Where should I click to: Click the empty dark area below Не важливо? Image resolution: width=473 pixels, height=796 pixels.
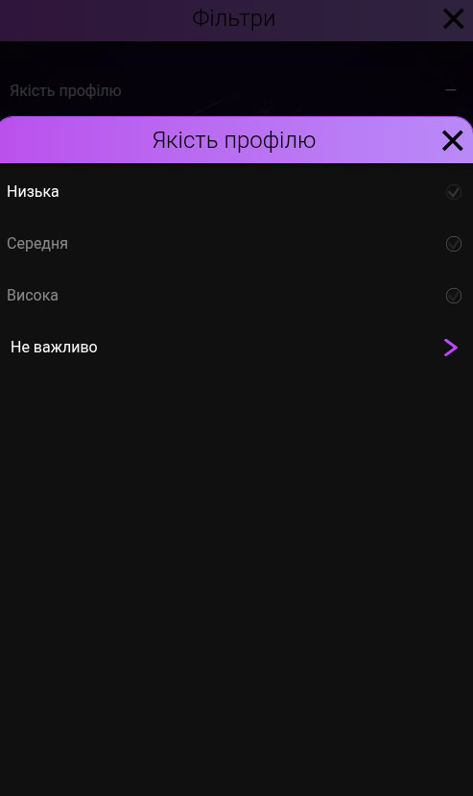[x=236, y=559]
